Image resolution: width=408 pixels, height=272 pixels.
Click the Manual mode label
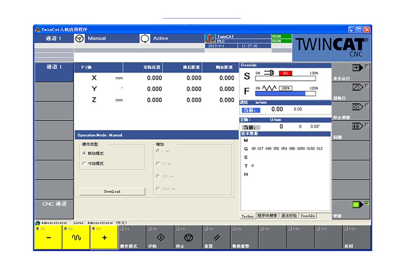[x=97, y=38]
